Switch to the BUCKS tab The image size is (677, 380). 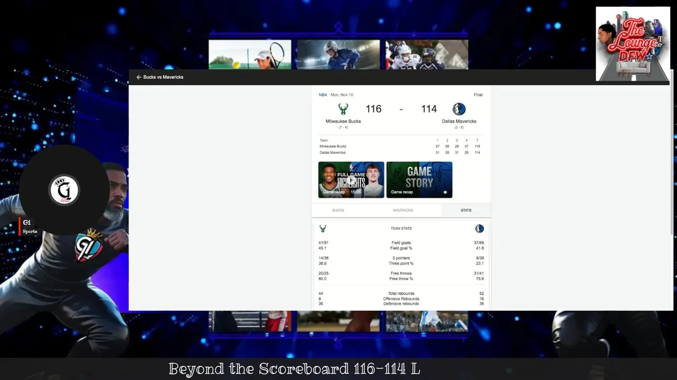338,210
